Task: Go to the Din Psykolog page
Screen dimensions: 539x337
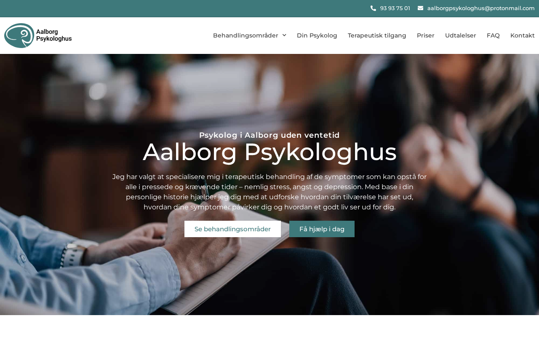Action: coord(317,35)
